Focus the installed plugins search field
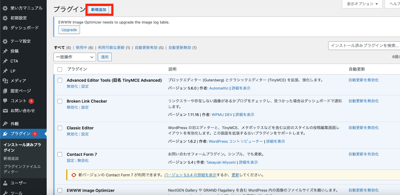 364,46
